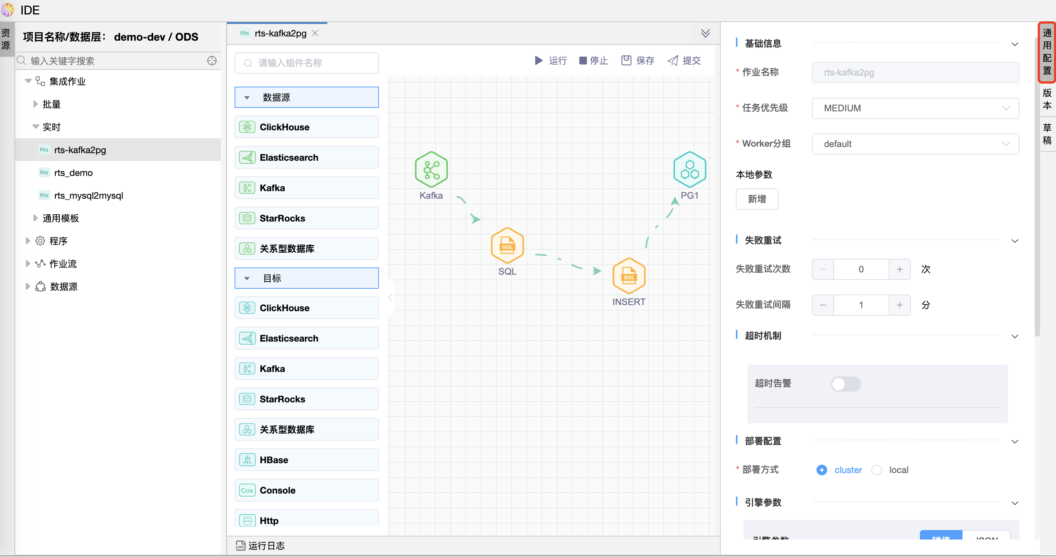Switch to the 版本 side tab
The height and width of the screenshot is (557, 1056).
(1046, 100)
